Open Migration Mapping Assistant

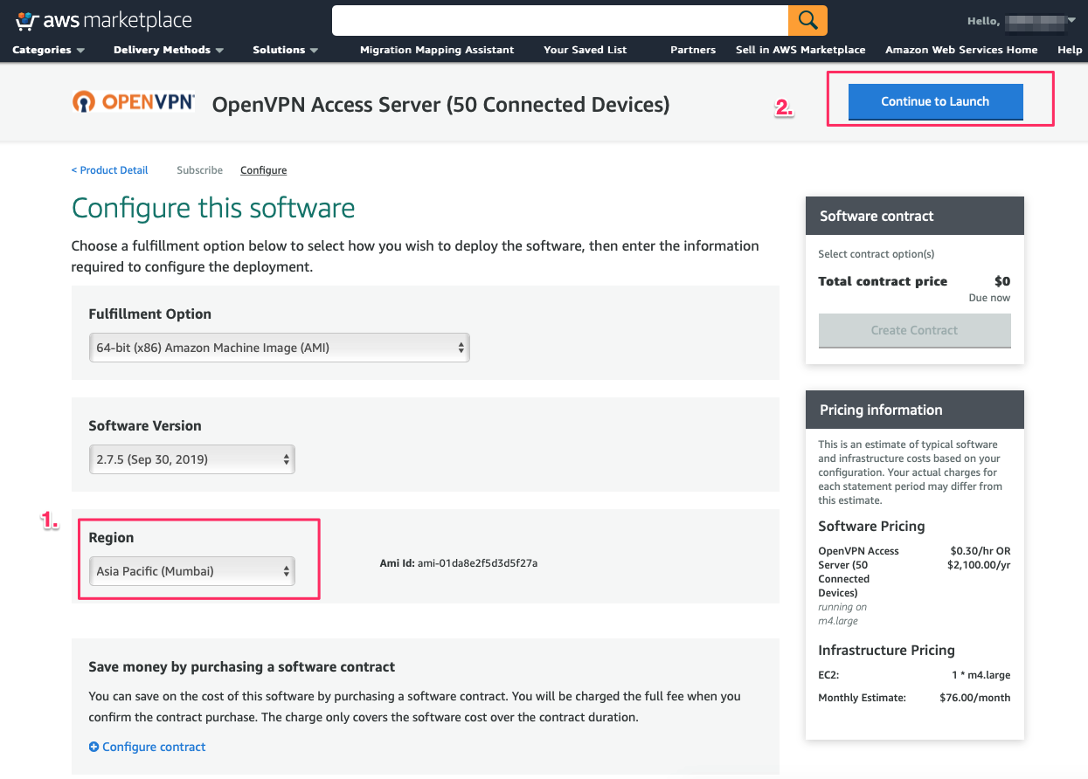(x=437, y=50)
